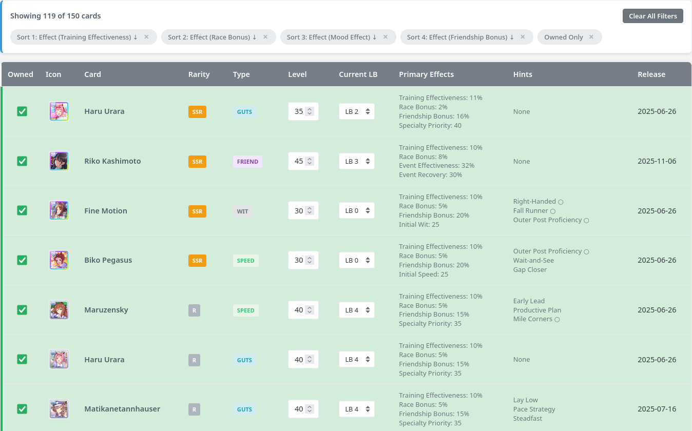Click the SSR Haru Urara card icon
Screen dimensions: 692x431
59,111
